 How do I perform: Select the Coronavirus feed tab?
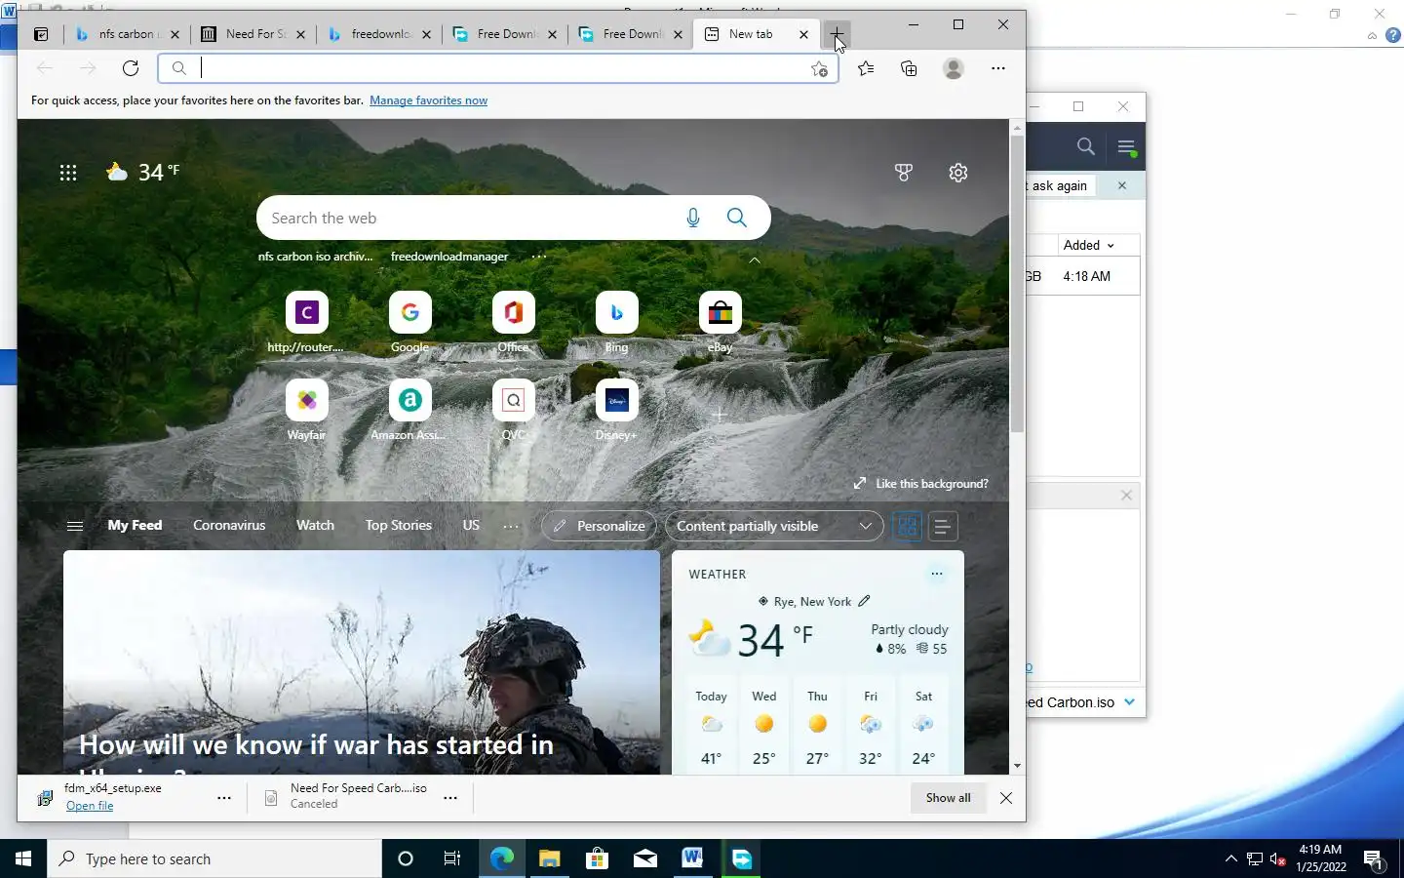click(229, 525)
